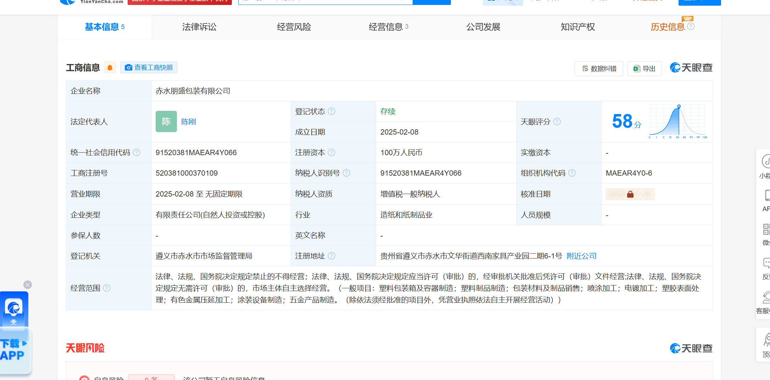Open the 基本信息 tab
This screenshot has width=770, height=380.
click(x=105, y=27)
